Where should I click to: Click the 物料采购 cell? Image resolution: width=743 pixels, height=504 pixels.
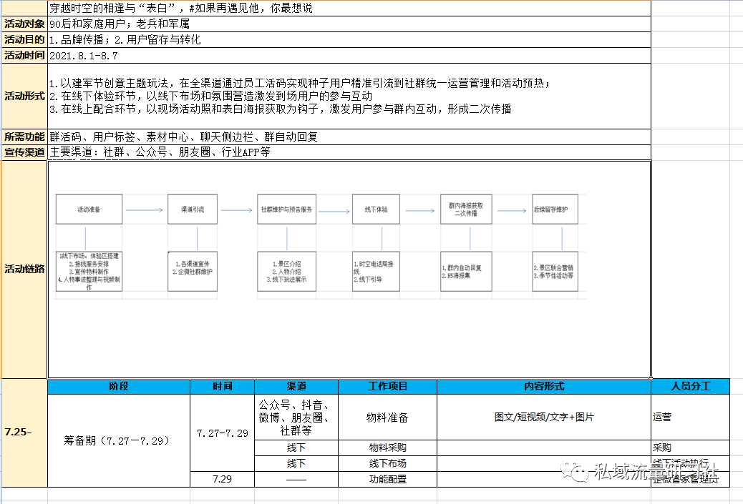388,448
